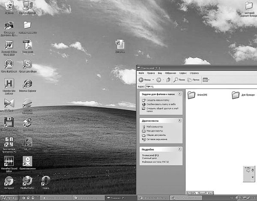The image size is (257, 201).
Task: Open the AmiroCMS folder
Action: point(191,95)
